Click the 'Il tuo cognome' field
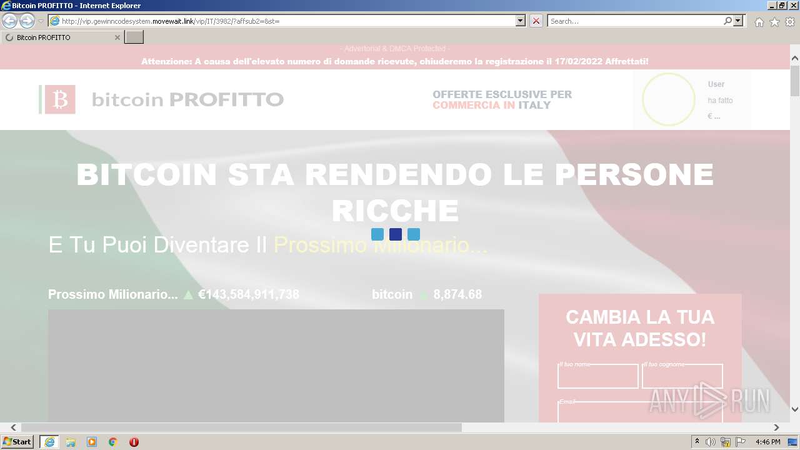This screenshot has height=450, width=800. [682, 376]
